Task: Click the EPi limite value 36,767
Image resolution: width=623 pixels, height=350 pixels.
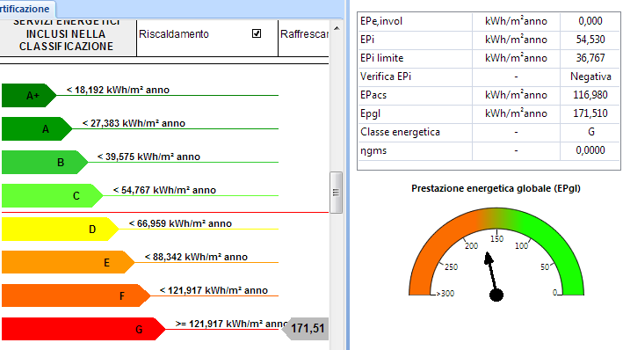Action: click(x=590, y=58)
